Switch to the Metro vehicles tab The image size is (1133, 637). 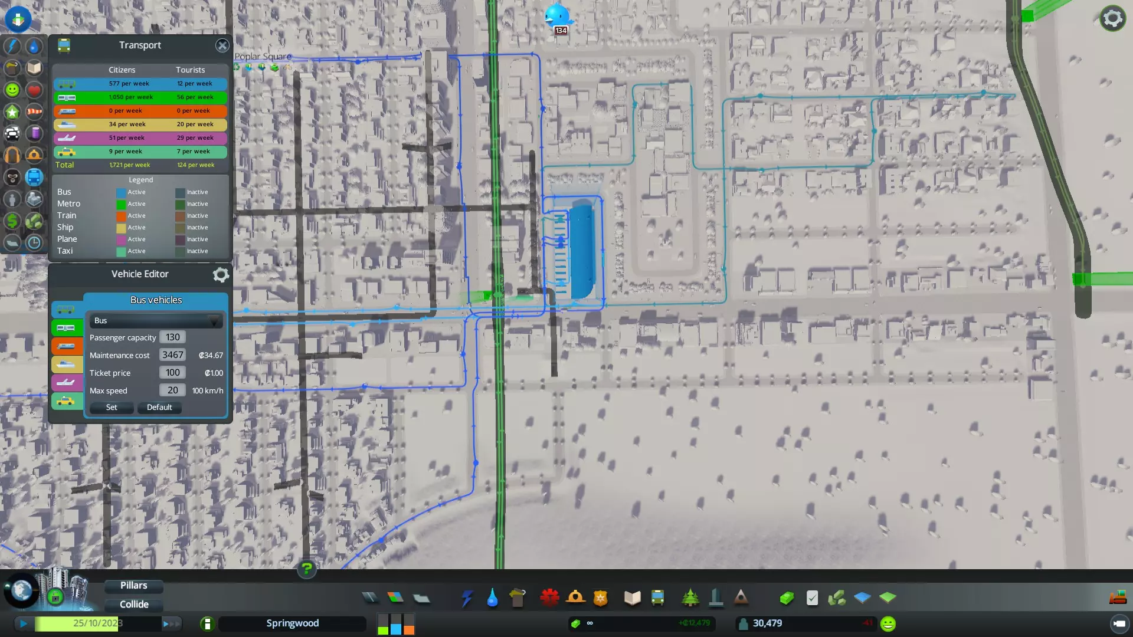[66, 327]
